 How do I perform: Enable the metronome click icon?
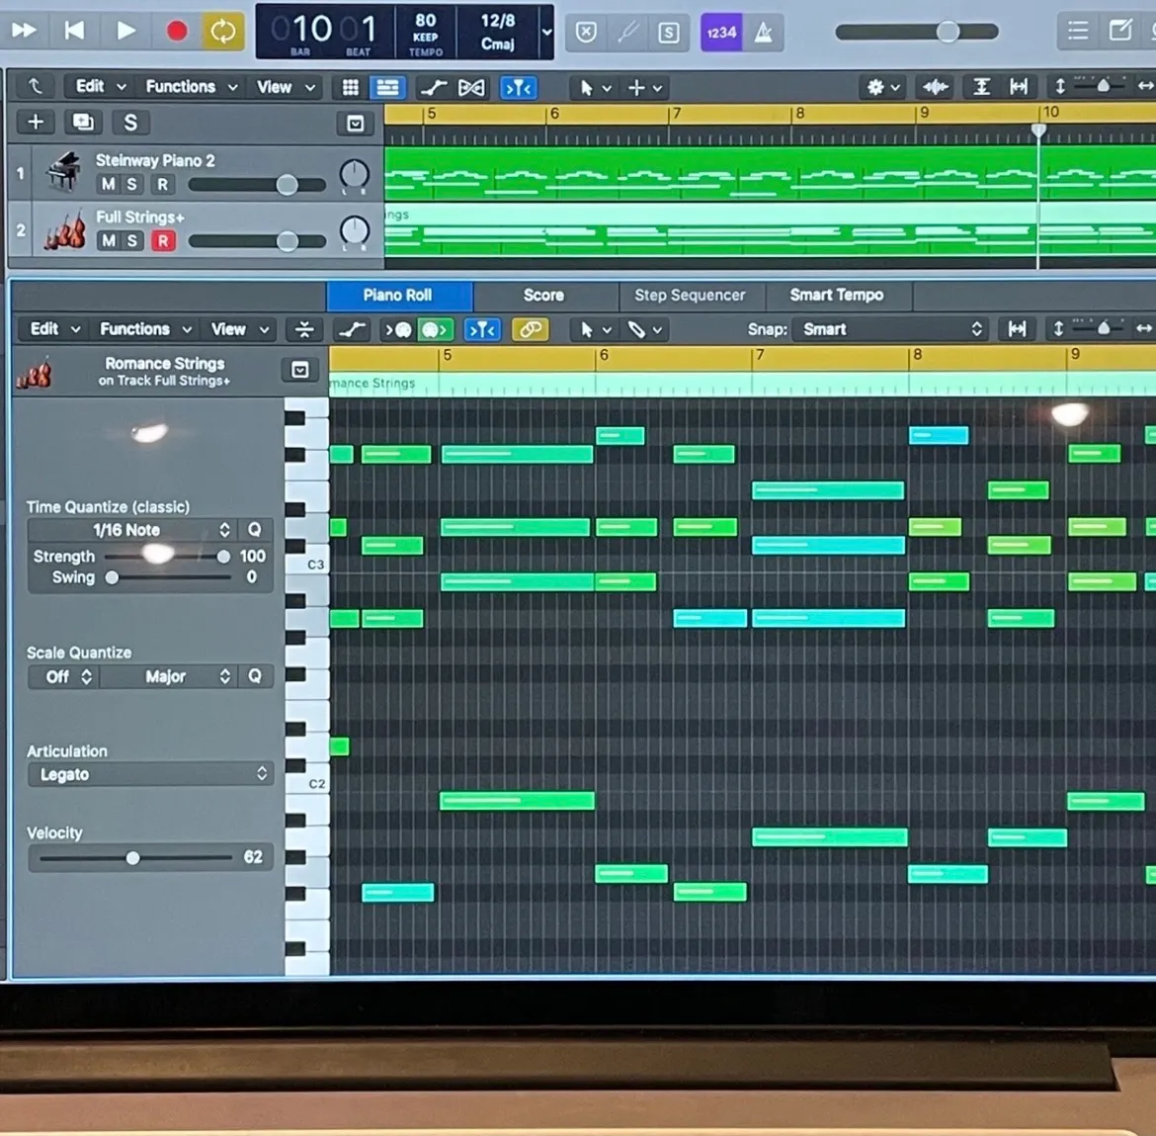coord(764,33)
